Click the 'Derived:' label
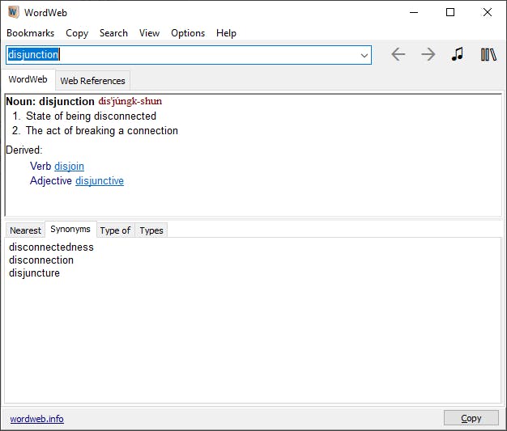This screenshot has height=431, width=507. [x=24, y=150]
